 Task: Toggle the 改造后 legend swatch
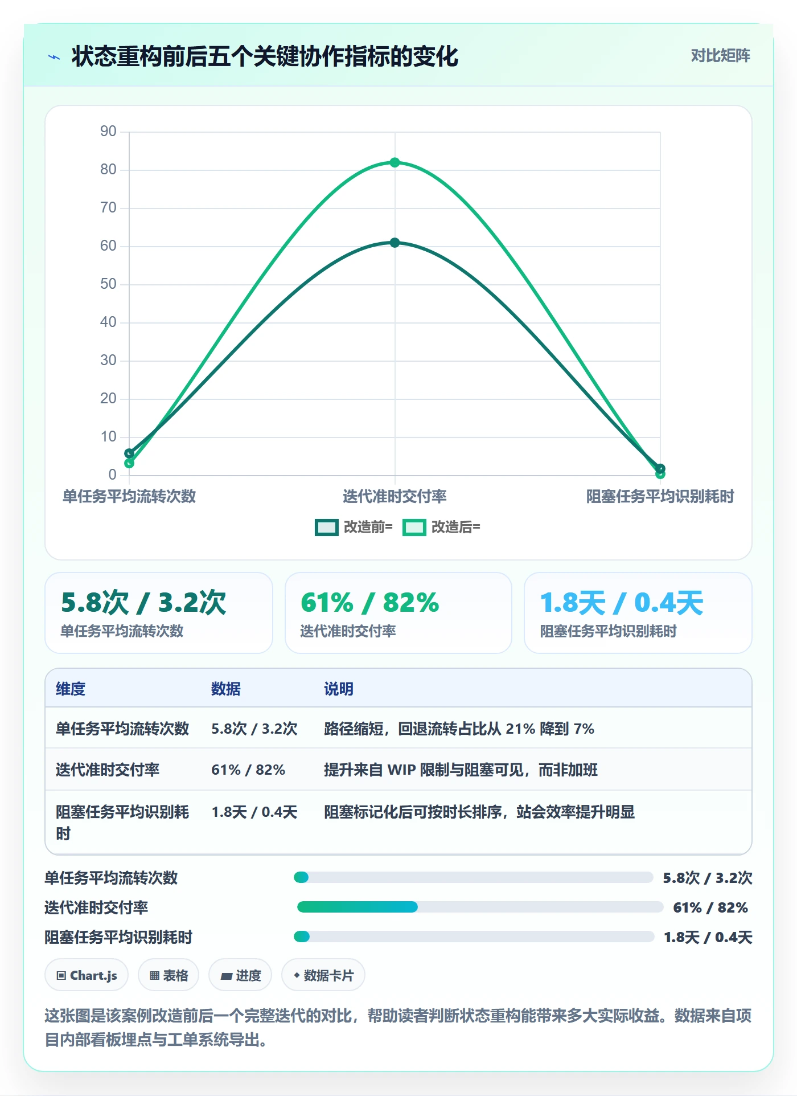coord(414,527)
